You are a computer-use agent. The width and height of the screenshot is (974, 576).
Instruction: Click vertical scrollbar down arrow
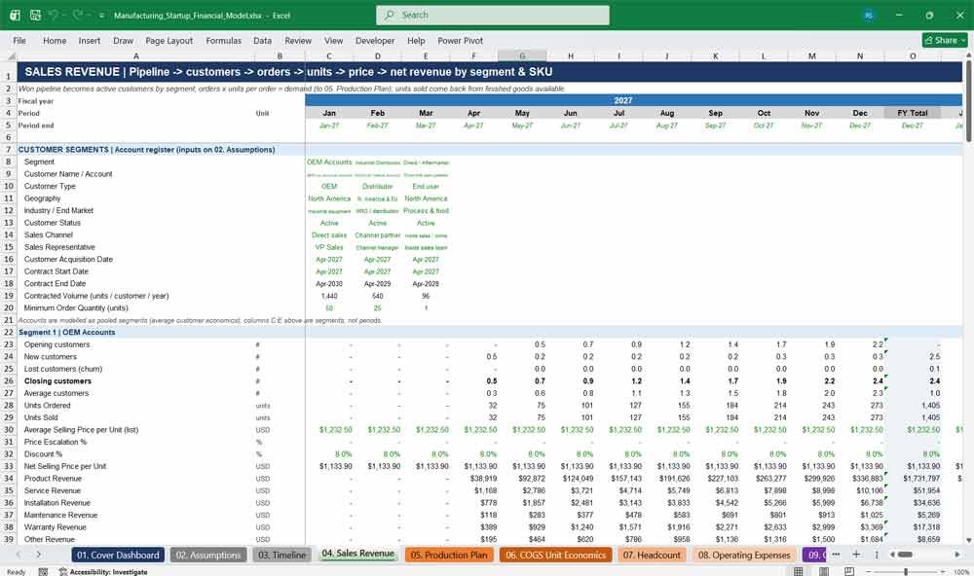click(x=968, y=541)
